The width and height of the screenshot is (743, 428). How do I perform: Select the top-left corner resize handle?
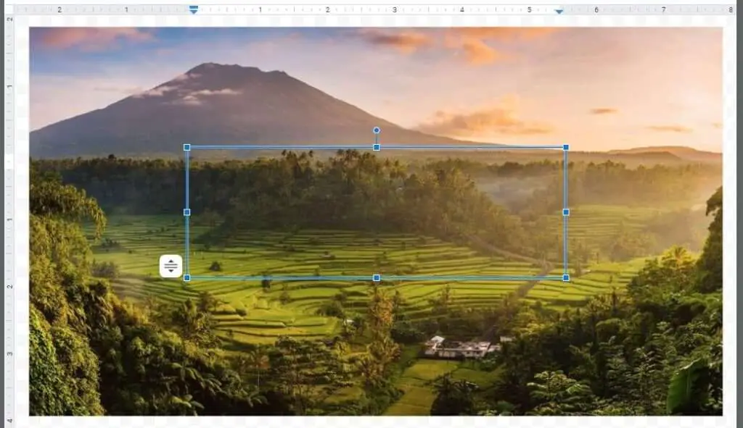click(186, 148)
